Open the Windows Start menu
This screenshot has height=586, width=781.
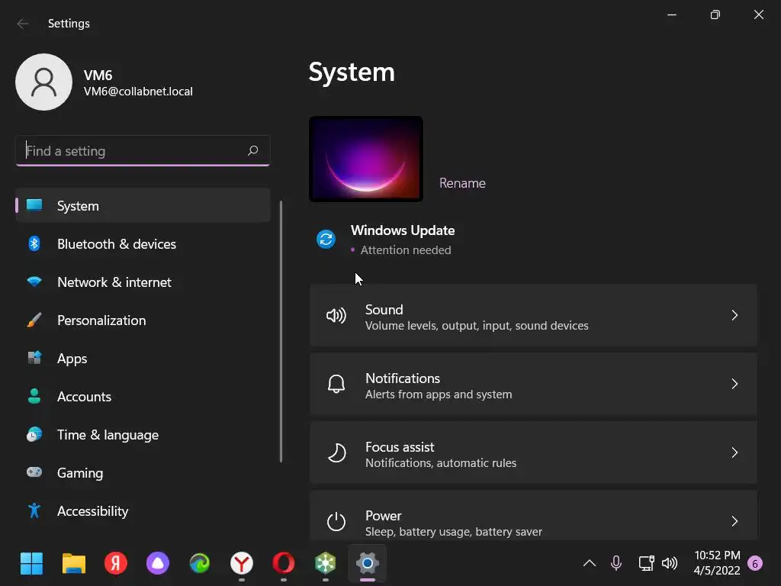(31, 564)
